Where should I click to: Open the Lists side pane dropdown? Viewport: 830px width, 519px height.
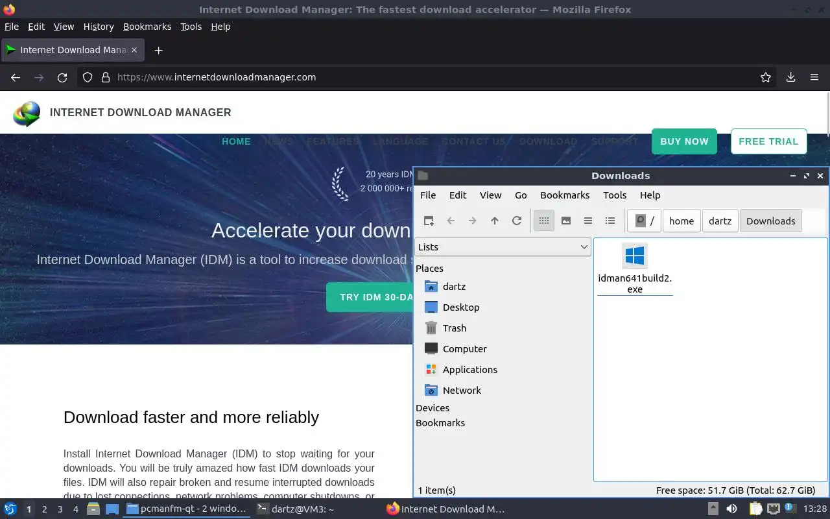[503, 247]
